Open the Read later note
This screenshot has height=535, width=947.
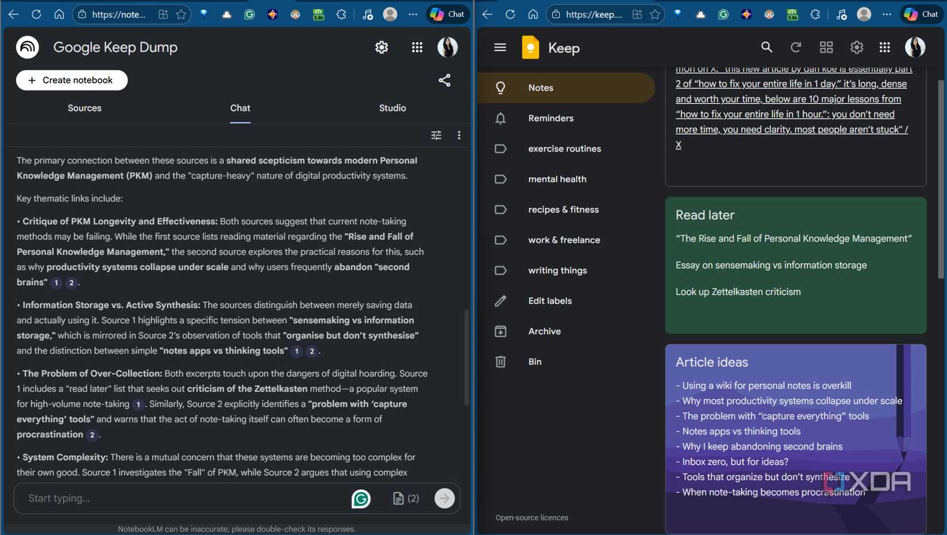pos(795,265)
